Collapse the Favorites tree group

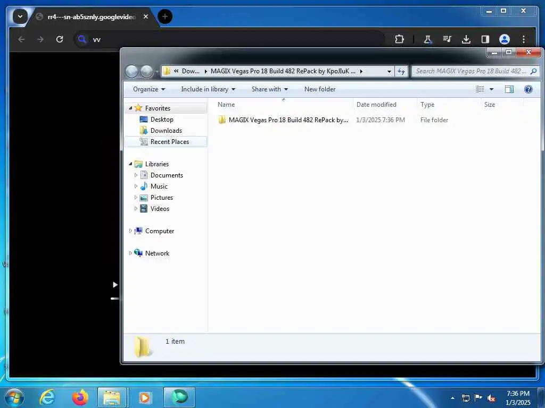tap(130, 108)
